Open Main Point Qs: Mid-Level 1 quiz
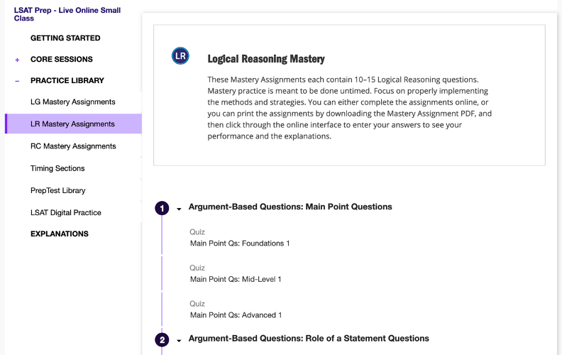The image size is (562, 355). coord(235,279)
